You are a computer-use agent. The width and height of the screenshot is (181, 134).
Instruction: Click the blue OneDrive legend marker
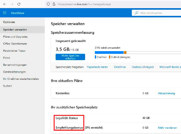[95, 57]
